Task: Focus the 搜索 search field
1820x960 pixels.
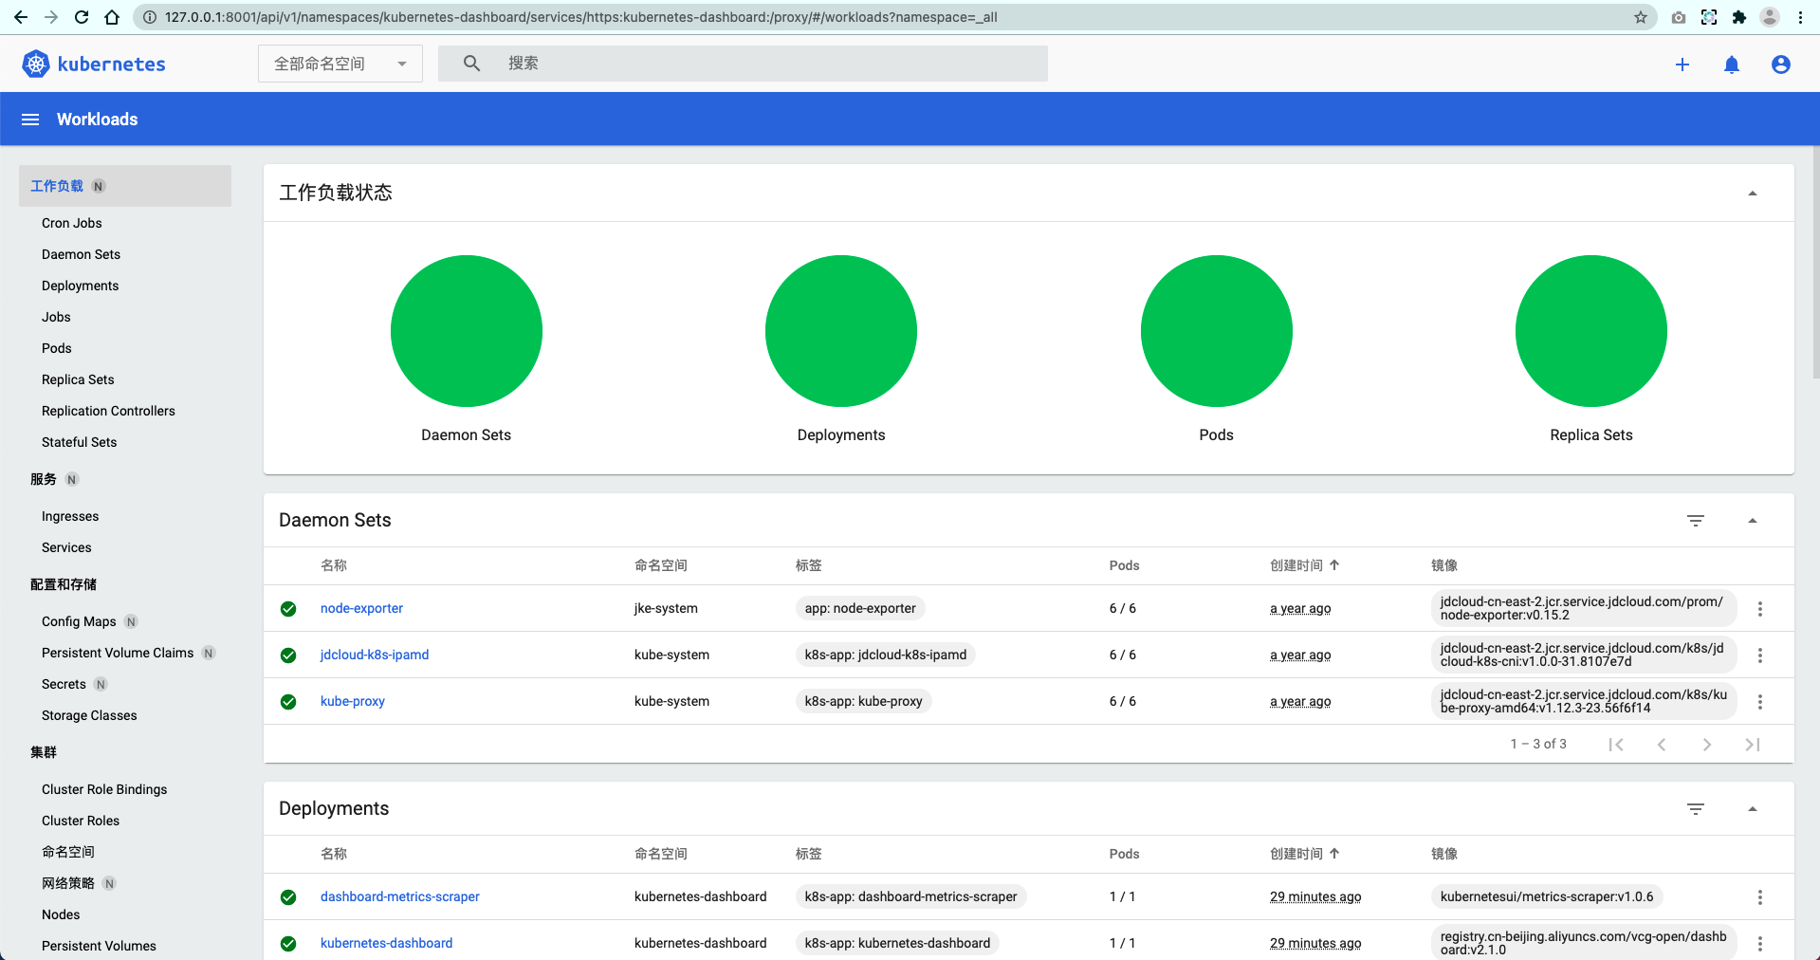Action: (743, 64)
